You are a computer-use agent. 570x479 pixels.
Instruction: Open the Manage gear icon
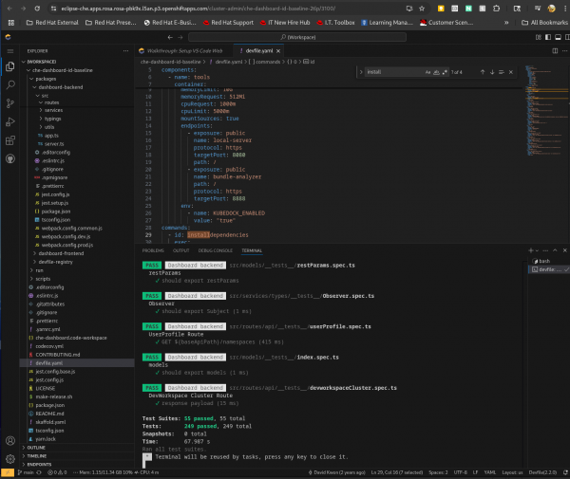(10, 459)
